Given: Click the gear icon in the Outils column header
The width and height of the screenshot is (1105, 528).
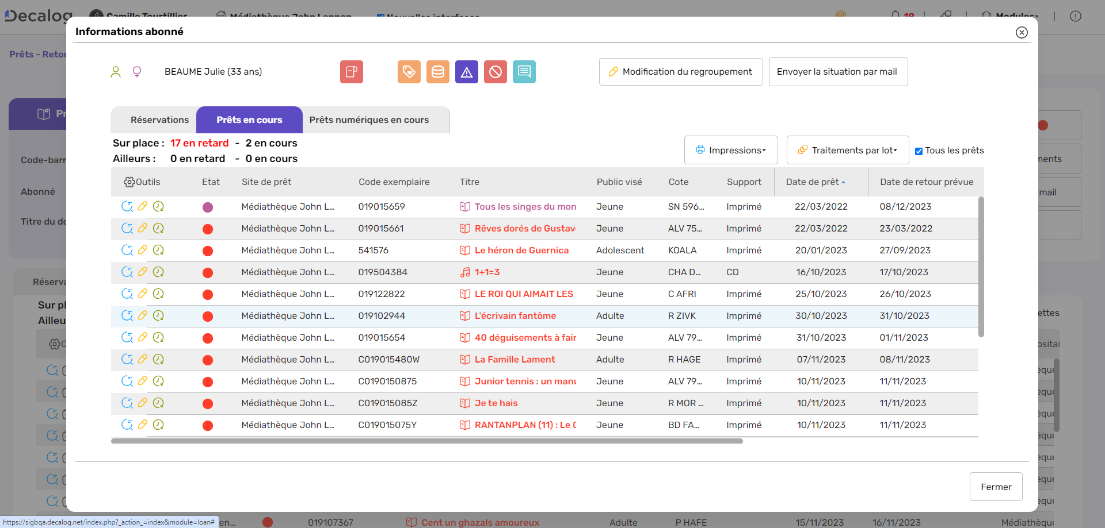Looking at the screenshot, I should [x=129, y=182].
